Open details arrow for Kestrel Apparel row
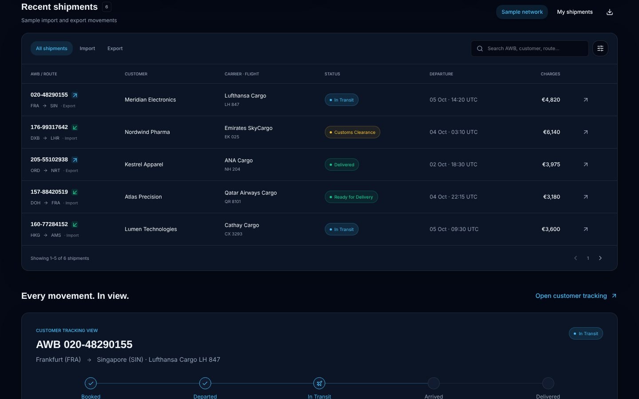Viewport: 639px width, 399px height. [586, 164]
